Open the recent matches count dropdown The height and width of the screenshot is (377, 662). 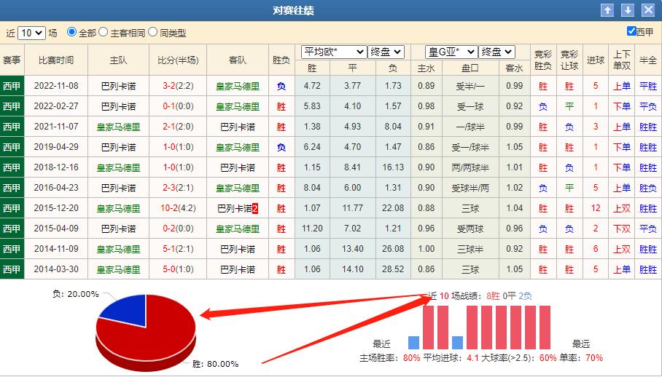pos(31,33)
